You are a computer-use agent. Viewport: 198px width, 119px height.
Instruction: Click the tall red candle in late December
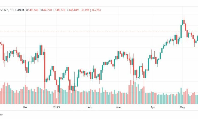pos(45,67)
